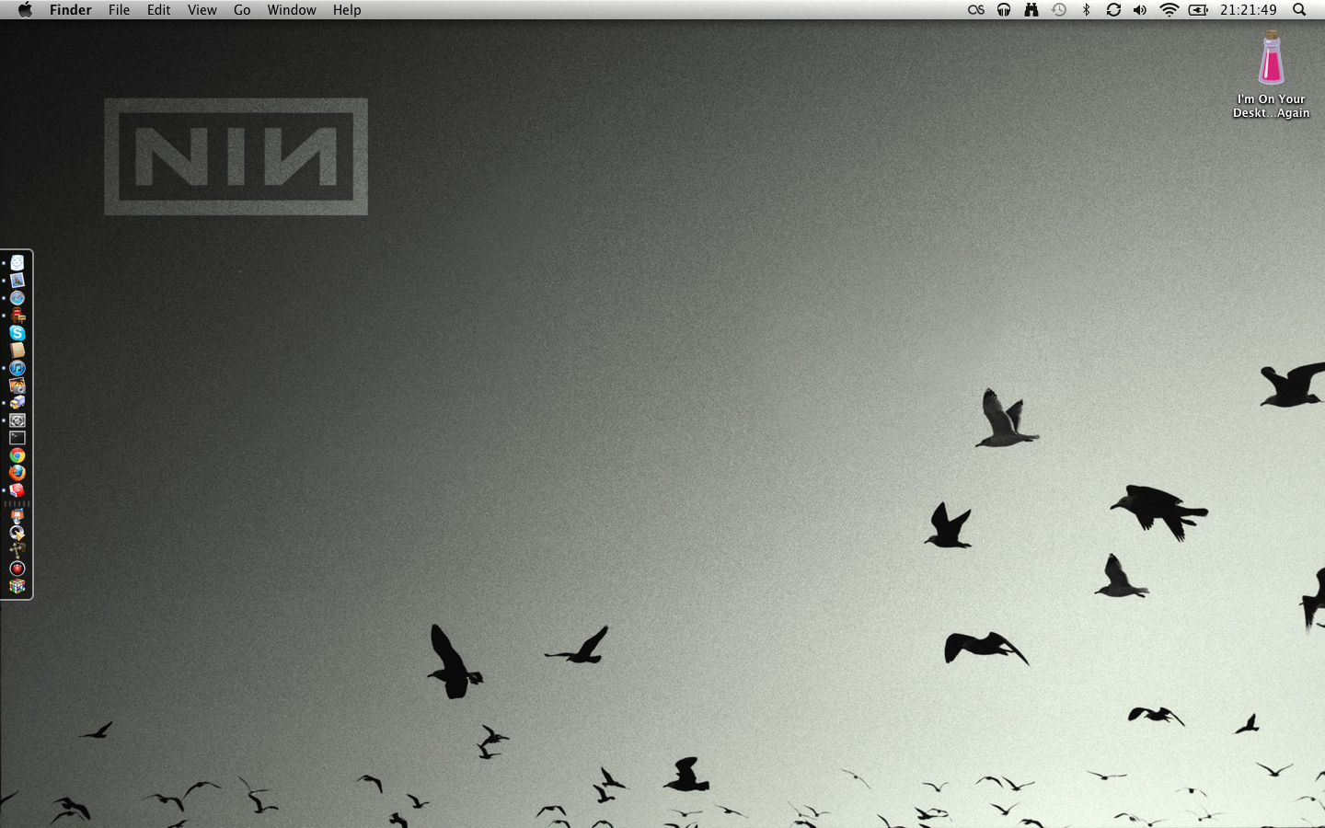Select the pink potion bottle desktop item
This screenshot has height=828, width=1325.
point(1271,58)
